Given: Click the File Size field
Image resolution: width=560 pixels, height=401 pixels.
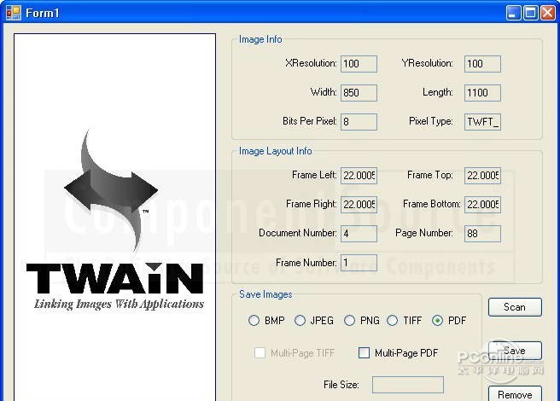Looking at the screenshot, I should click(408, 385).
